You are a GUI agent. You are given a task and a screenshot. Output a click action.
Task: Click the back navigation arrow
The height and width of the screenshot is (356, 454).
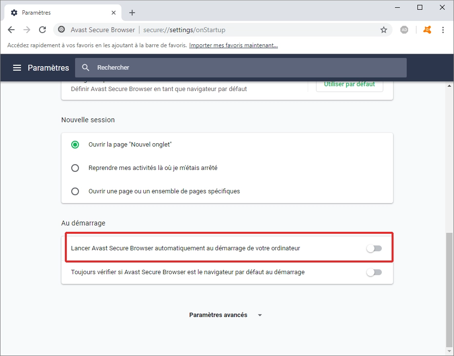[11, 30]
